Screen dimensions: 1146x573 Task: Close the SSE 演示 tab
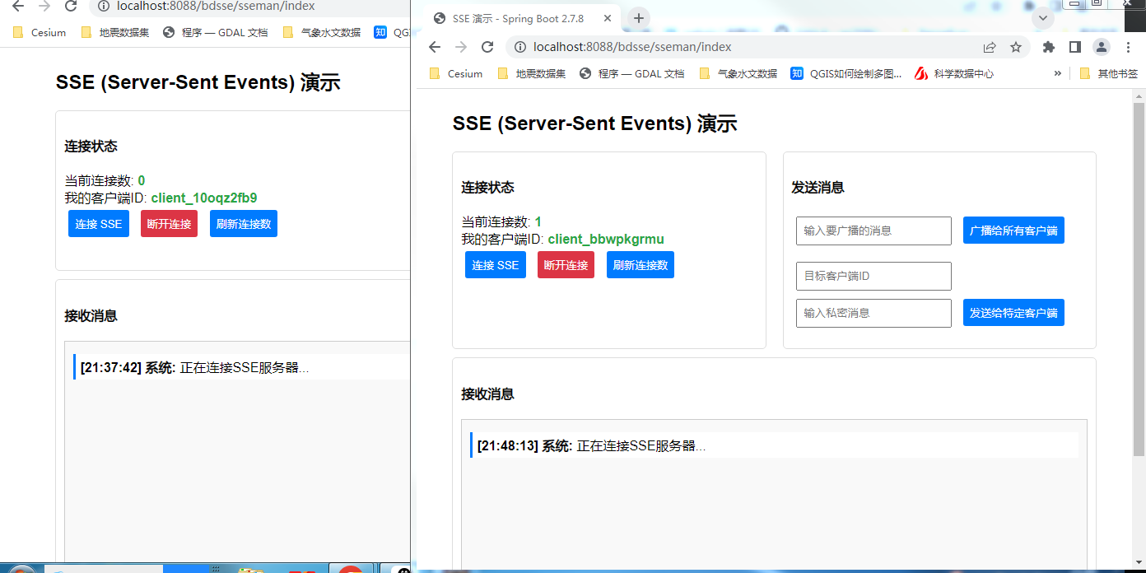point(608,18)
